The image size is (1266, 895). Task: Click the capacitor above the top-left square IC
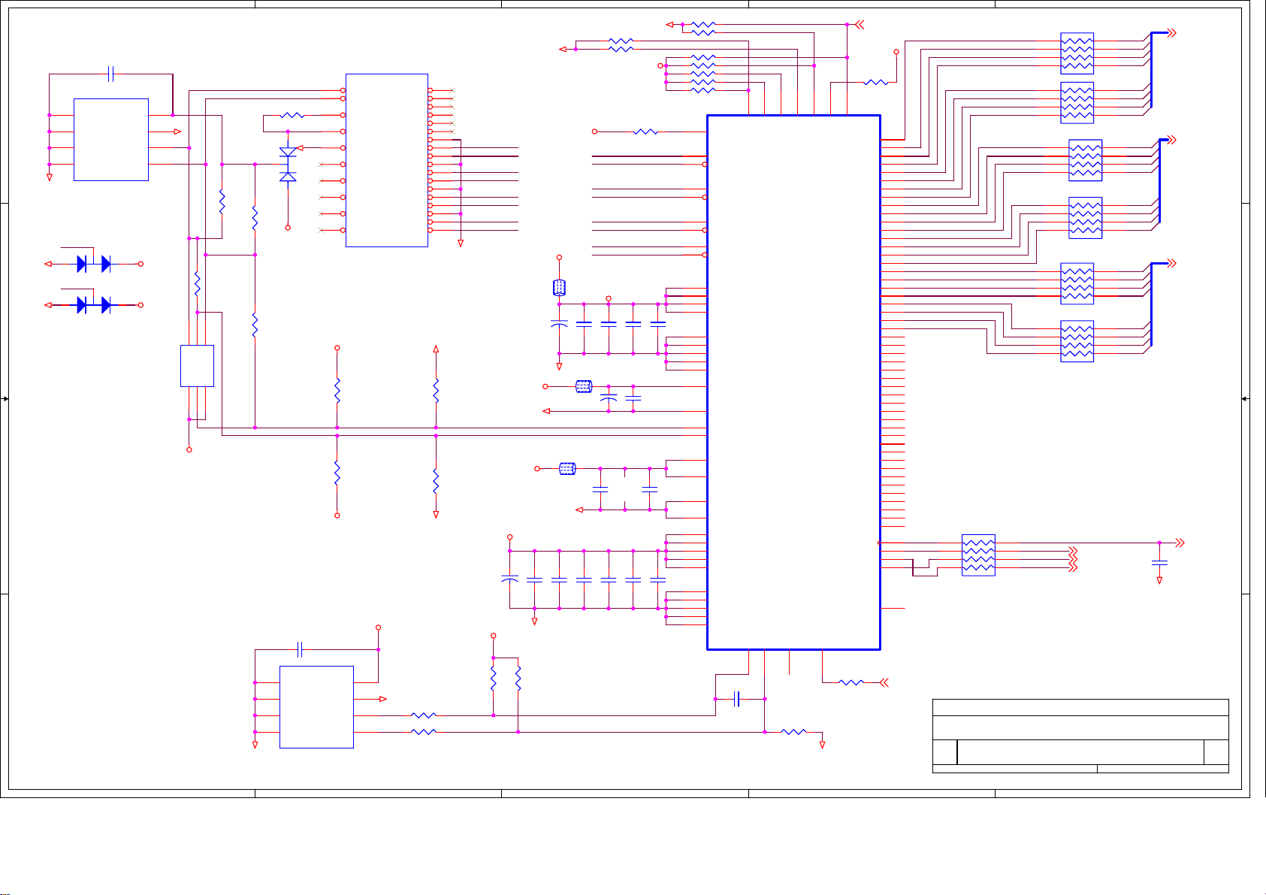click(111, 74)
